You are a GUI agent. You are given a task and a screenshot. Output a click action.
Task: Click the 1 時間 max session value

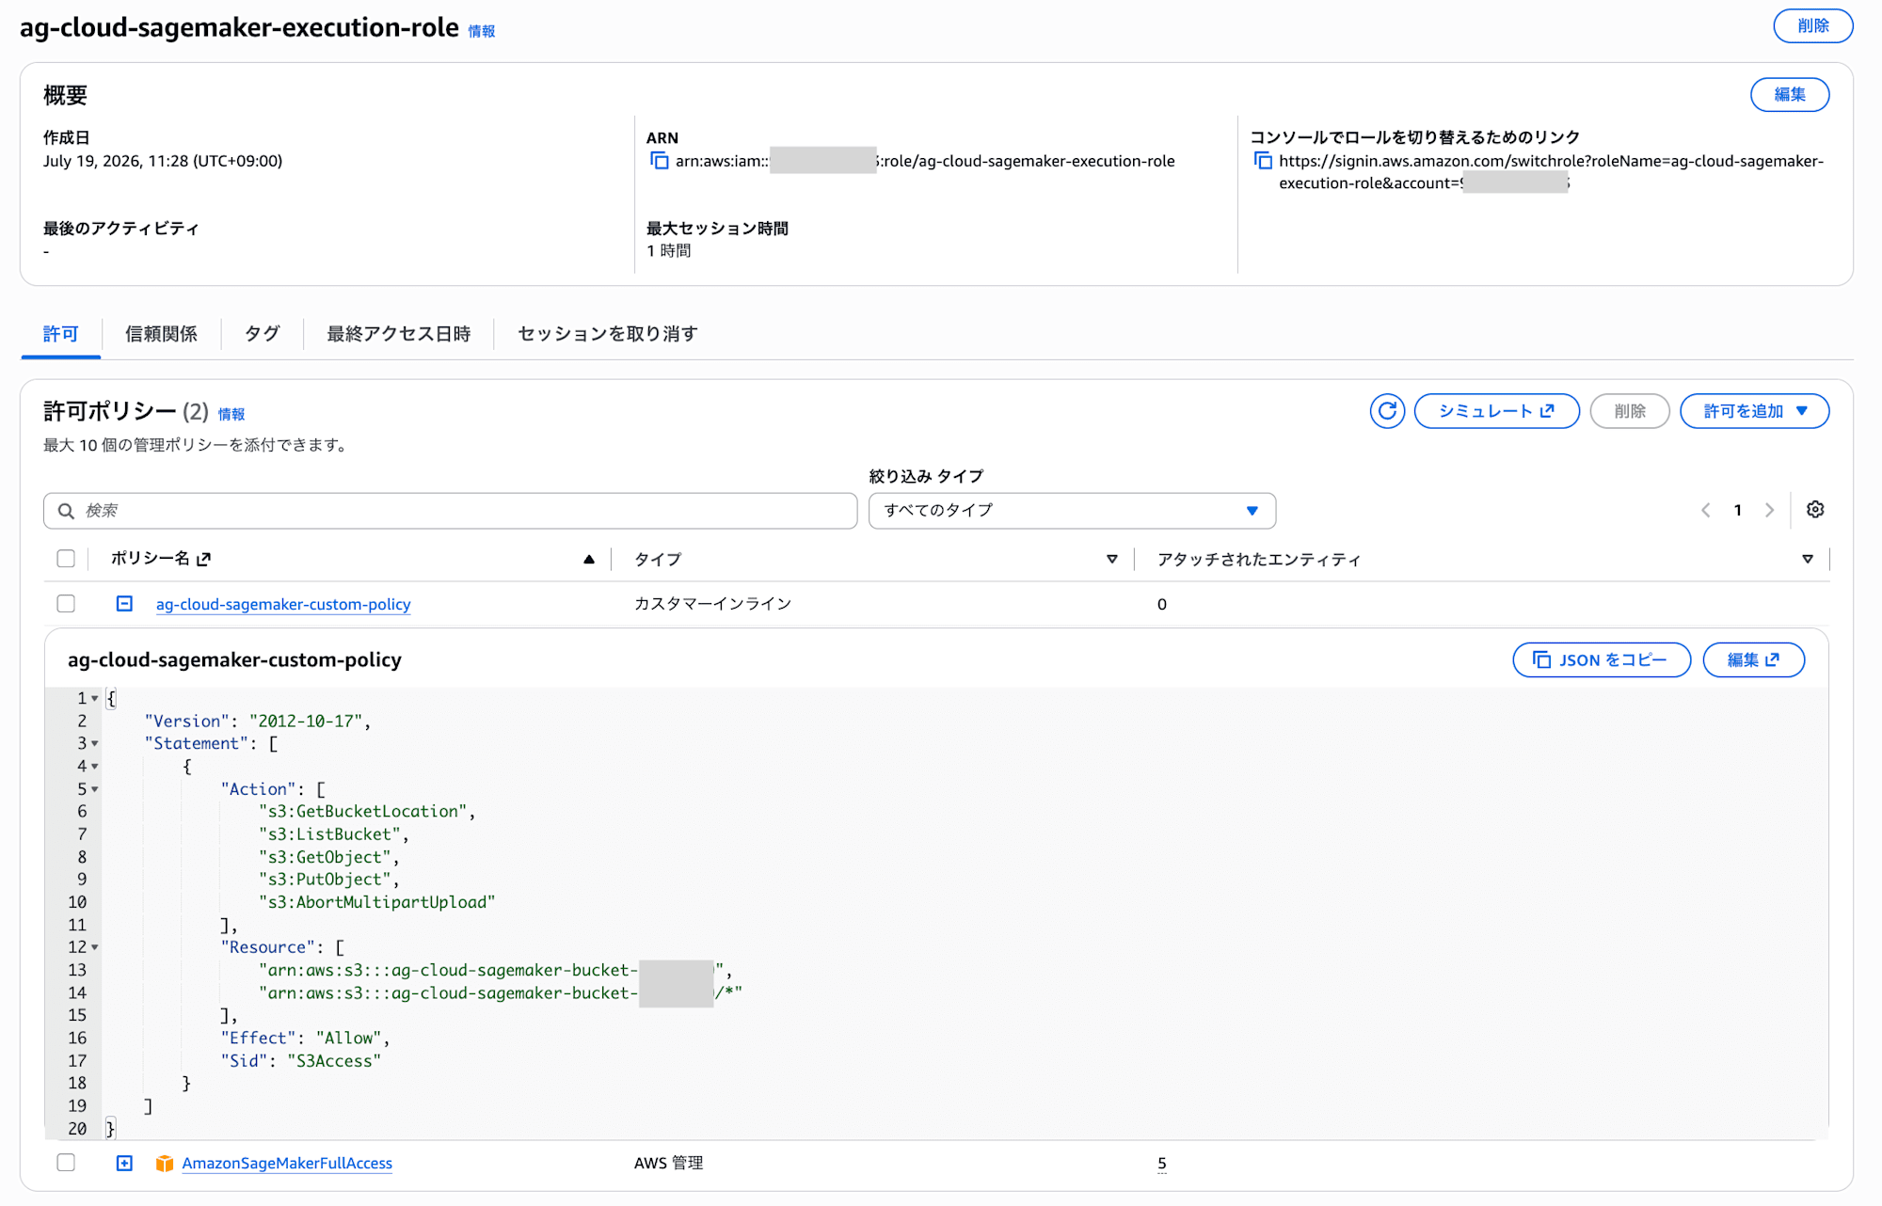(x=669, y=251)
